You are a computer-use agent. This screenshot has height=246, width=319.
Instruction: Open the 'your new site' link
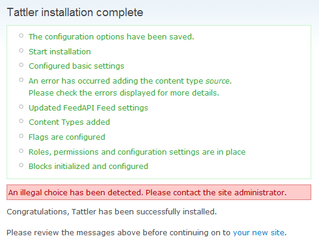[259, 232]
